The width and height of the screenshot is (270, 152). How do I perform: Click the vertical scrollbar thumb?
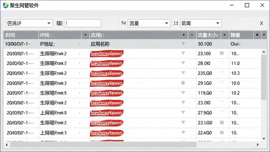pos(264,77)
